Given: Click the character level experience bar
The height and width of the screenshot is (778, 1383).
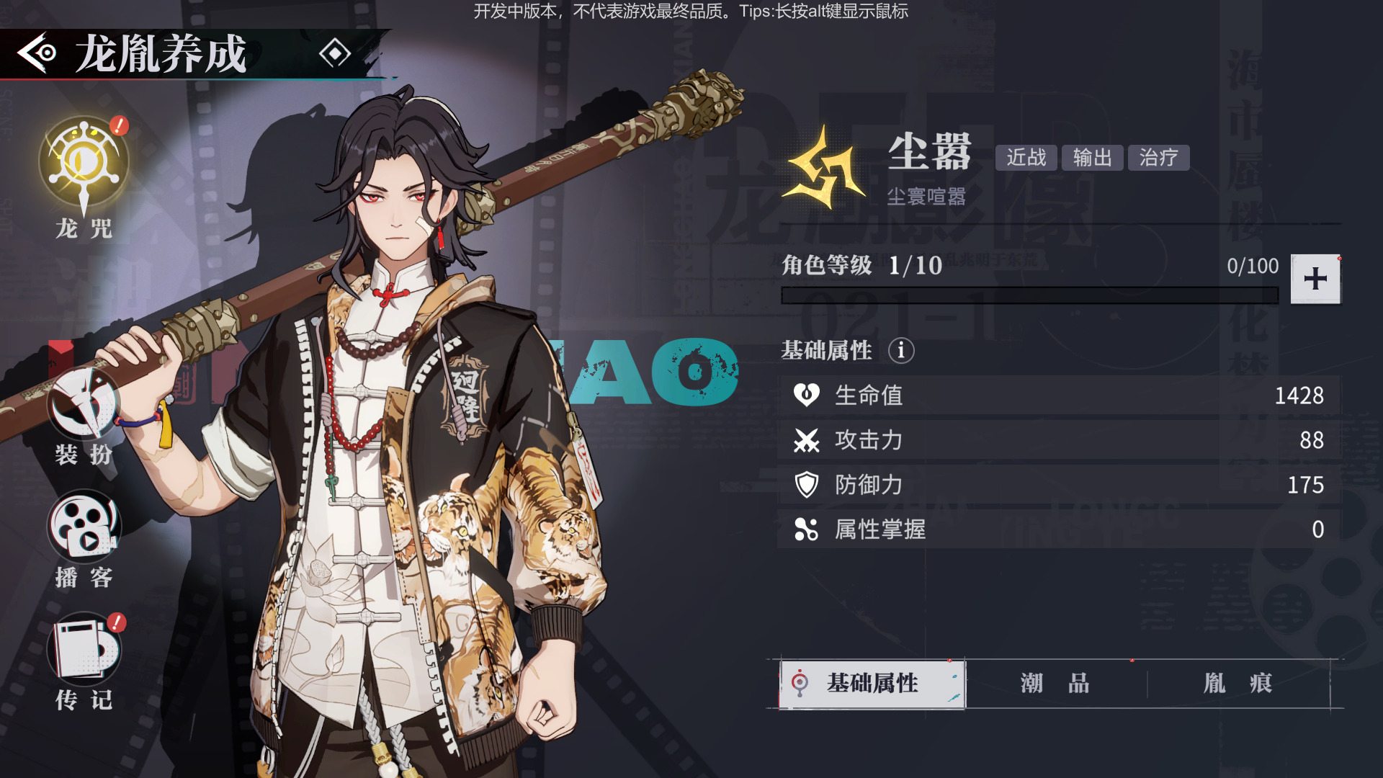Looking at the screenshot, I should pos(1030,295).
